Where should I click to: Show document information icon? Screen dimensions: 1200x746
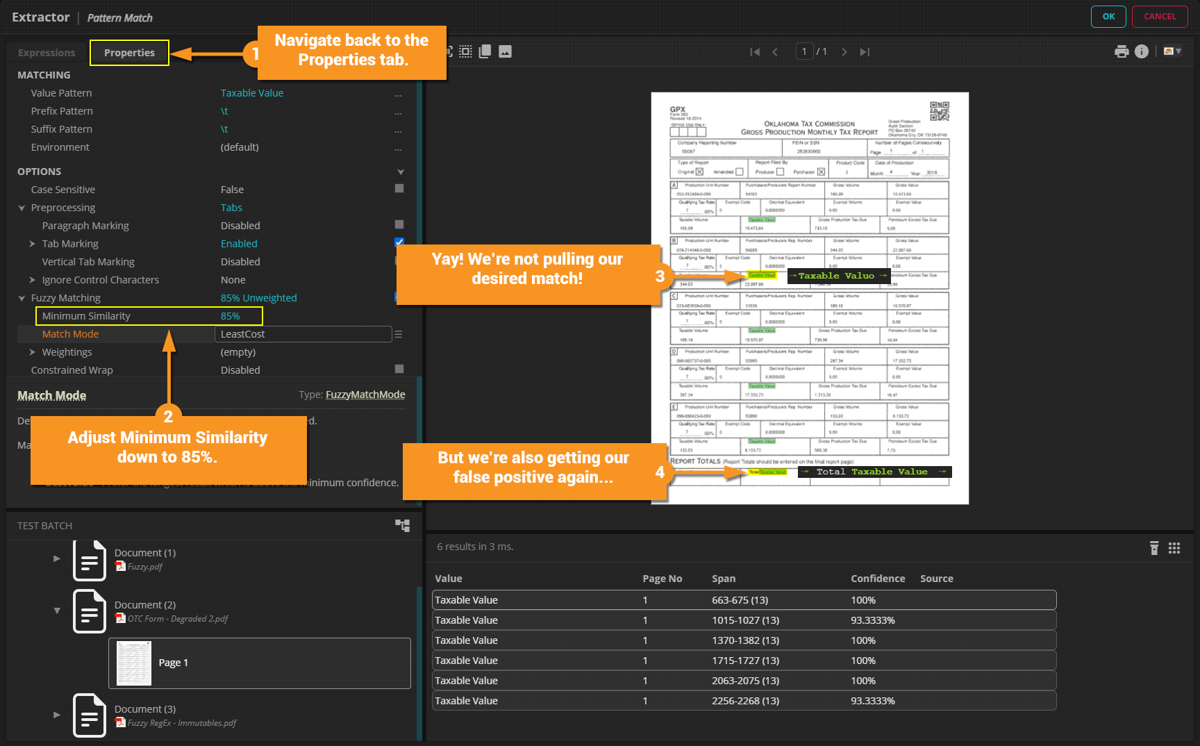1142,51
